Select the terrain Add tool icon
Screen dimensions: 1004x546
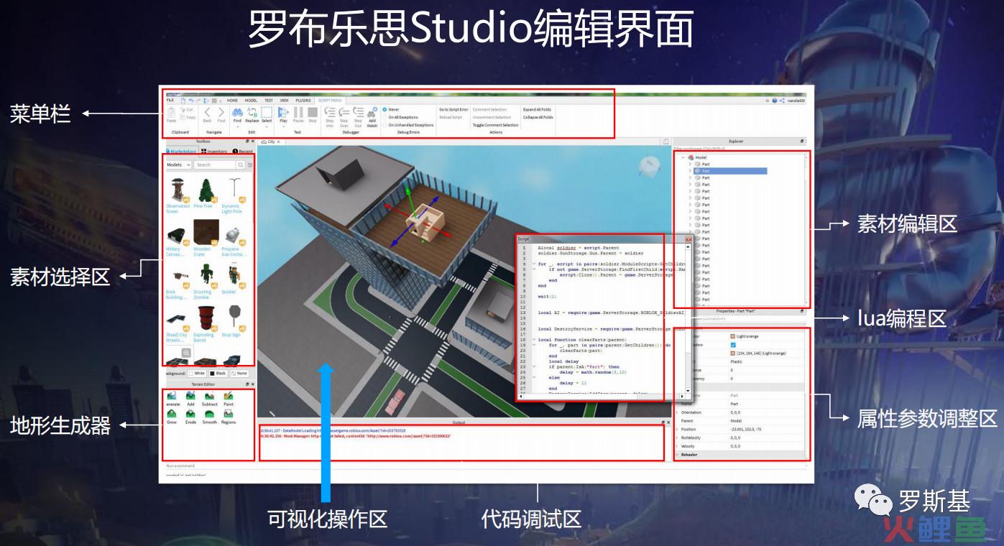[190, 396]
